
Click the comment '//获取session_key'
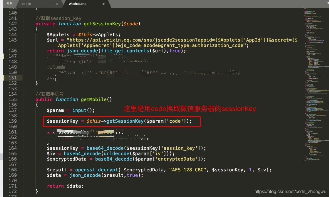(58, 19)
